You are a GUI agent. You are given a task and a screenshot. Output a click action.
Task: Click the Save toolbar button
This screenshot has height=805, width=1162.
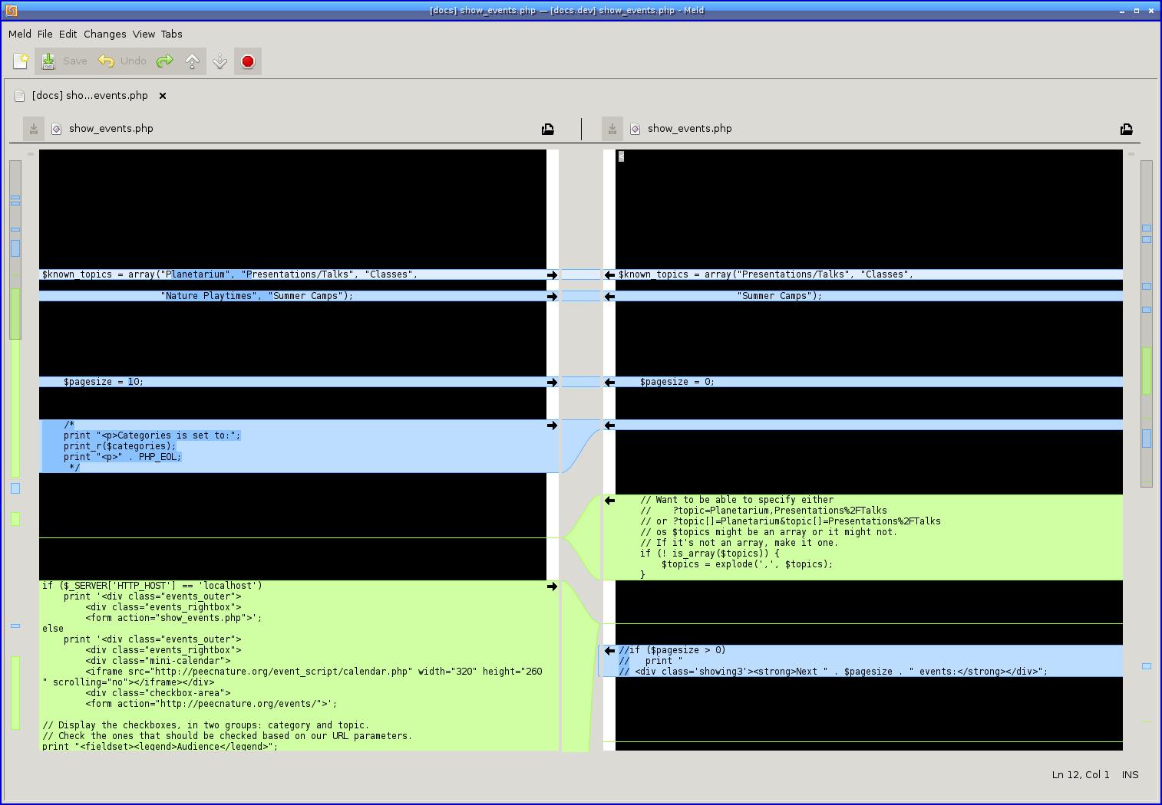click(64, 61)
